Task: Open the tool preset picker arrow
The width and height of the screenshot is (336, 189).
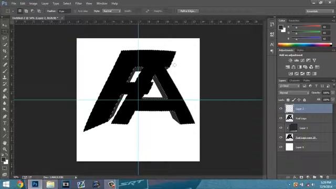Action: pyautogui.click(x=13, y=11)
